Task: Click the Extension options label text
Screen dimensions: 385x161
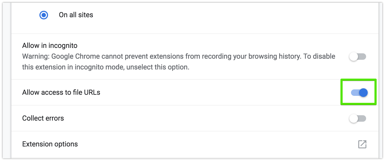Action: point(50,144)
